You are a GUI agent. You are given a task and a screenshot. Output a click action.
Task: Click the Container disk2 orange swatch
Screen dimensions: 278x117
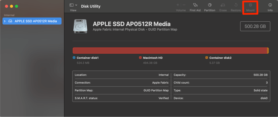point(207,58)
